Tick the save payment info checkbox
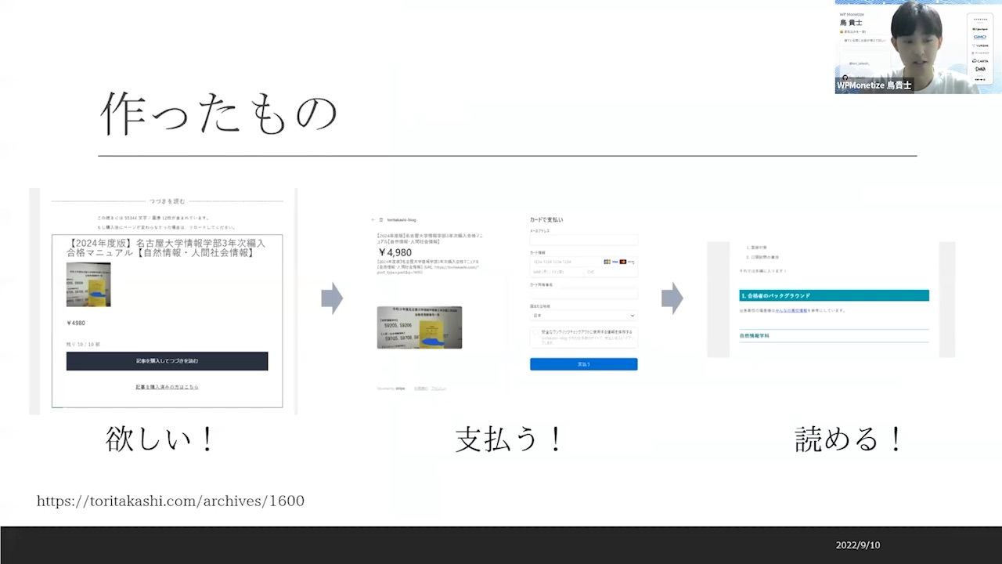 click(535, 333)
